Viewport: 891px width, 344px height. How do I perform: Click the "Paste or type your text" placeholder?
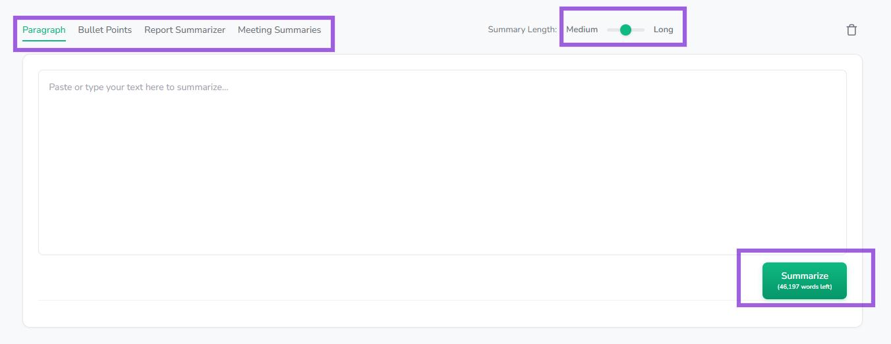pyautogui.click(x=138, y=87)
